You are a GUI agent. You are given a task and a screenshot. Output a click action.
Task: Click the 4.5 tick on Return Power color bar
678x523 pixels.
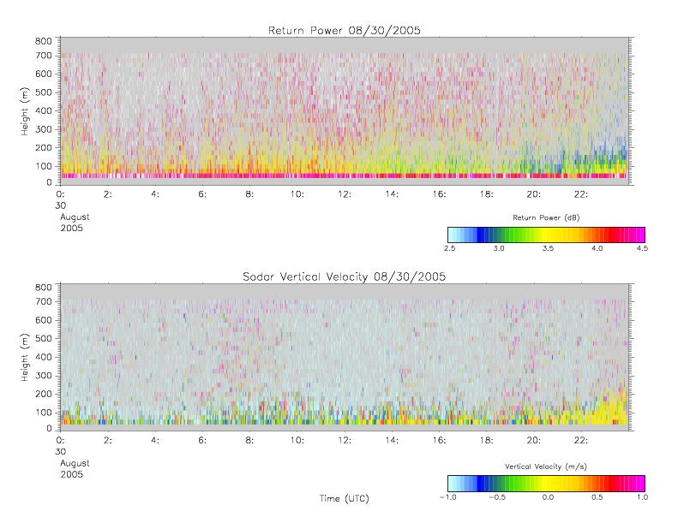pos(642,248)
